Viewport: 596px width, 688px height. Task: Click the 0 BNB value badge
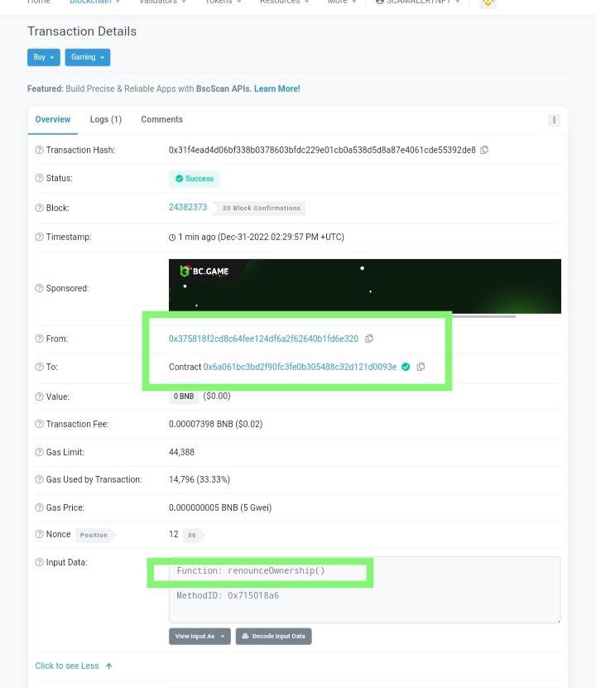coord(184,397)
